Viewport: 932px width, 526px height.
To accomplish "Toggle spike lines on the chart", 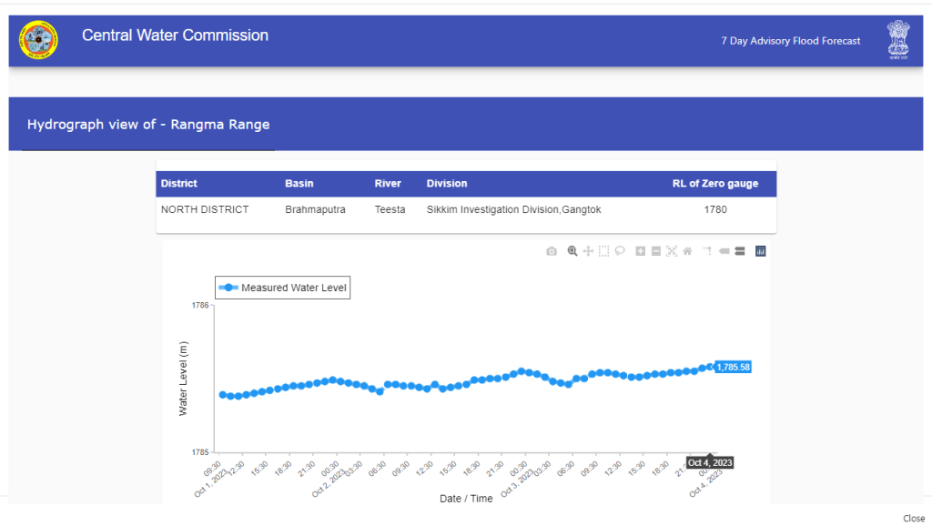I will 707,251.
